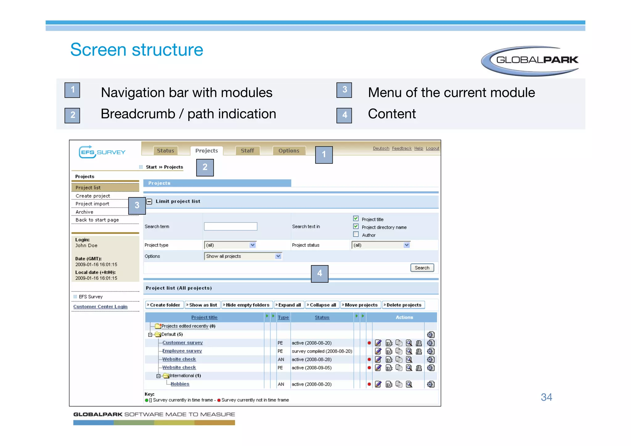Click the gear settings icon in Hobbies row
This screenshot has height=446, width=631.
click(430, 384)
